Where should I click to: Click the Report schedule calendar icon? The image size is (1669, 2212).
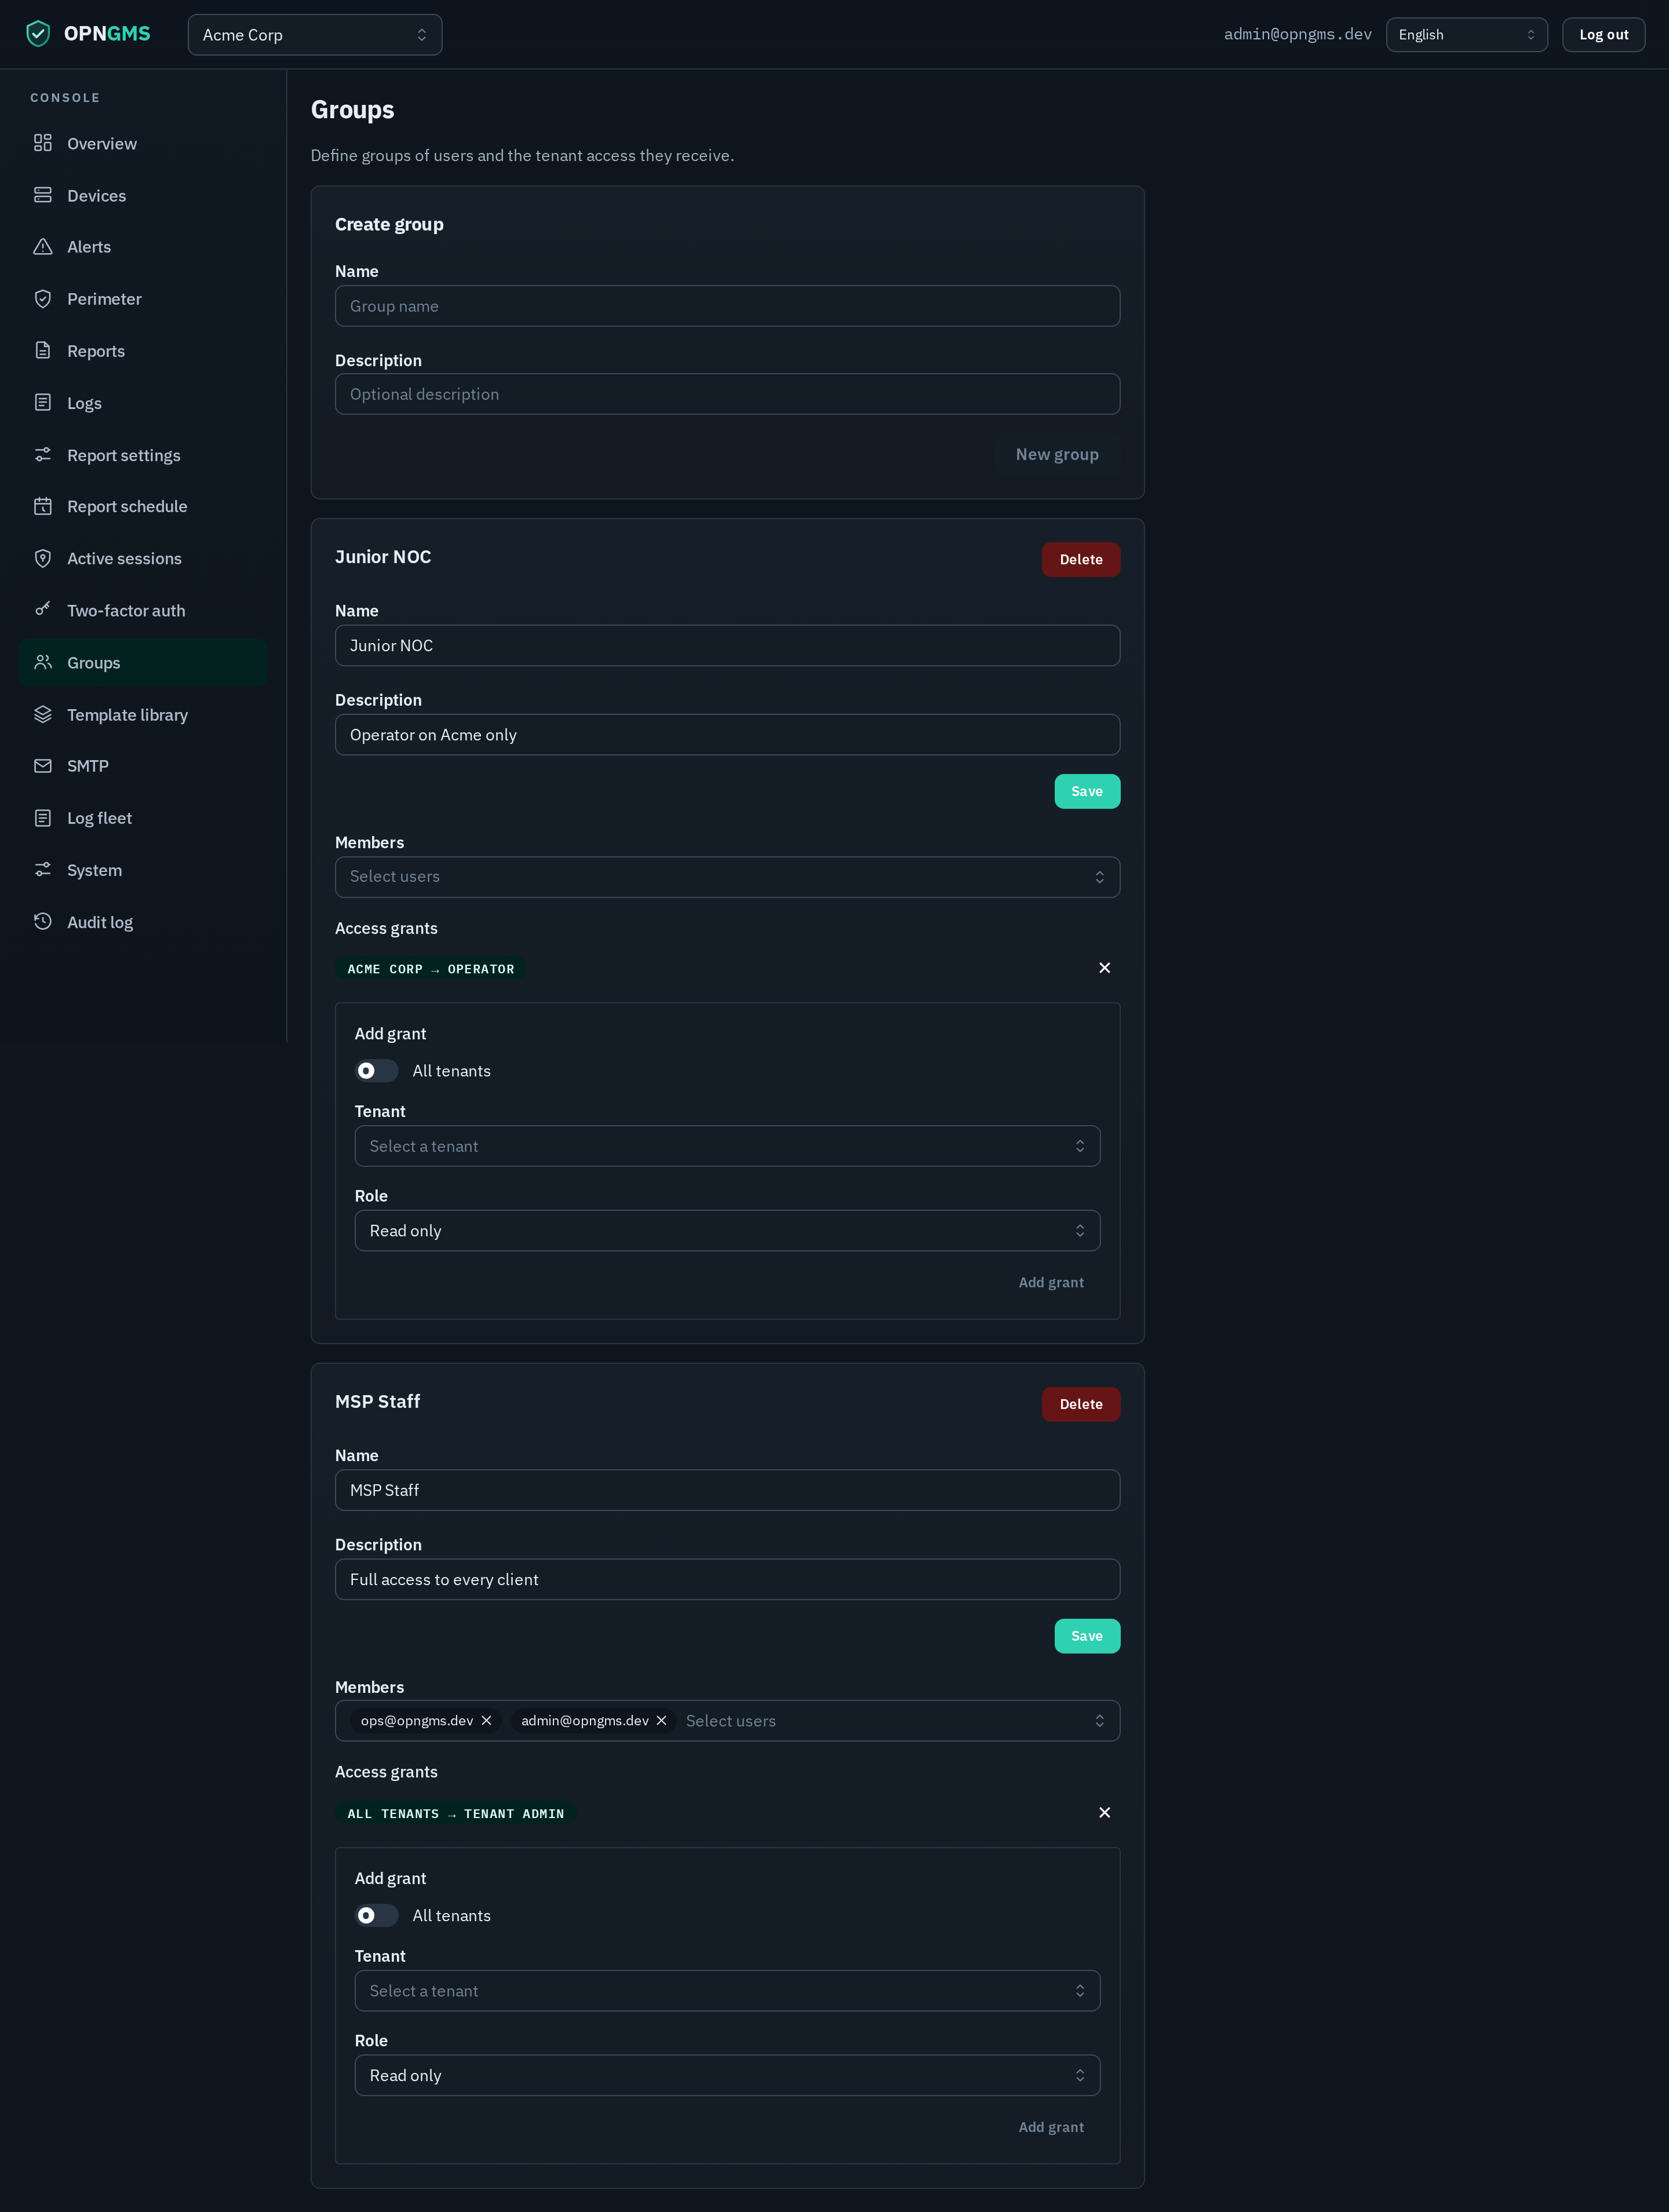[x=43, y=507]
